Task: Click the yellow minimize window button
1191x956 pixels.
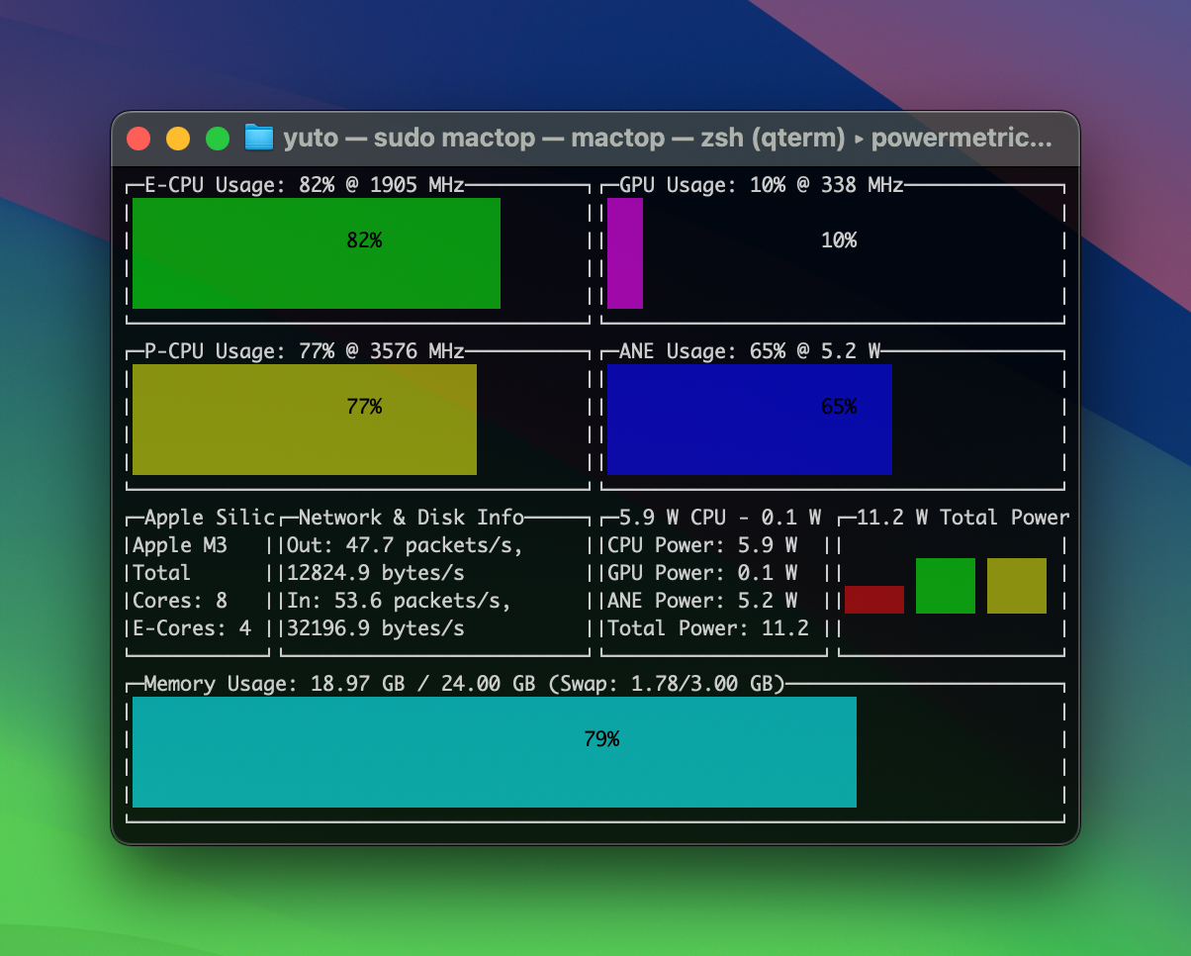Action: tap(178, 139)
